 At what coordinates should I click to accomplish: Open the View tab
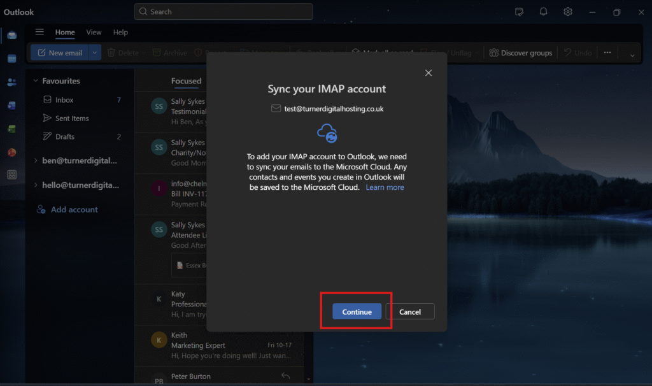(x=94, y=32)
